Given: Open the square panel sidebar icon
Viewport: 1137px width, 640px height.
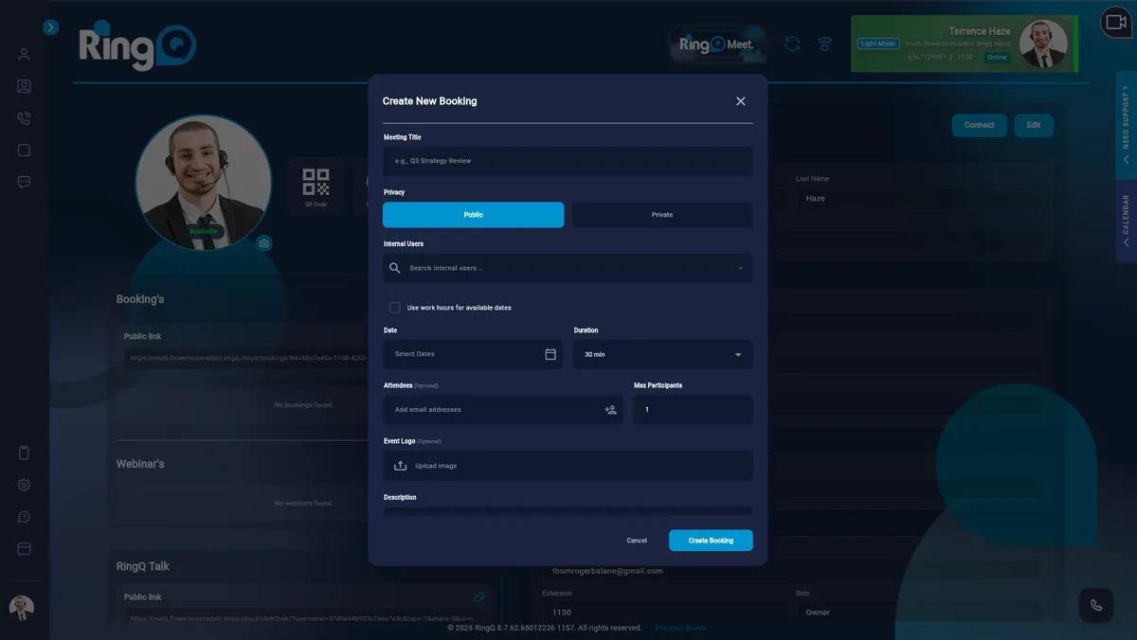Looking at the screenshot, I should click(24, 150).
